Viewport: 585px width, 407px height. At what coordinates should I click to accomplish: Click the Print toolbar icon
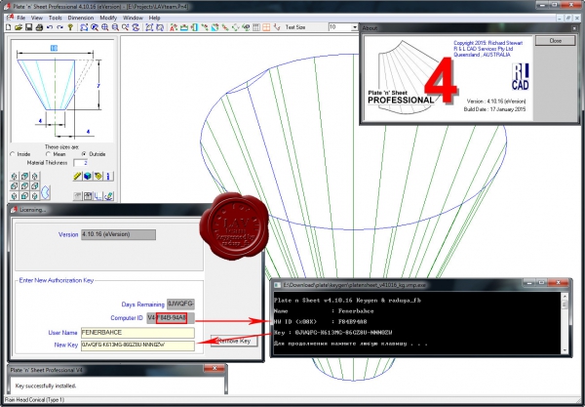click(39, 27)
